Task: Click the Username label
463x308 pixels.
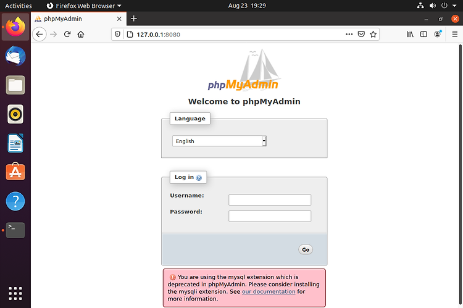Action: pos(187,196)
